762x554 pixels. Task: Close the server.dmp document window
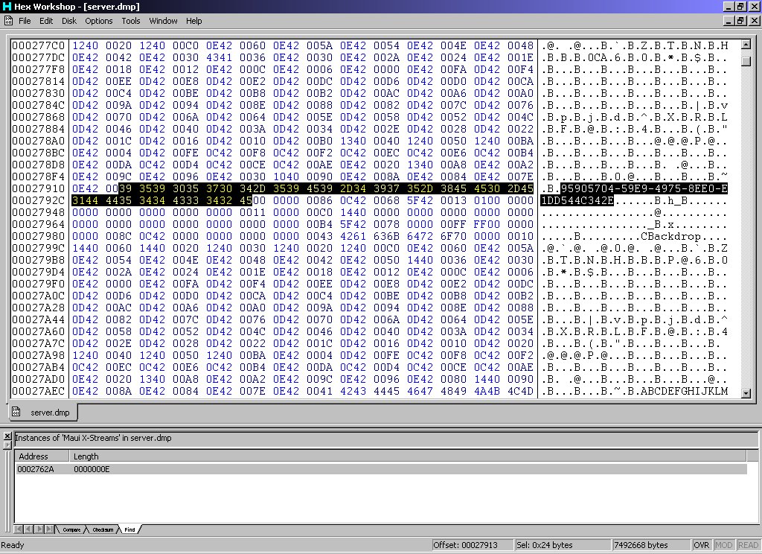pos(754,20)
